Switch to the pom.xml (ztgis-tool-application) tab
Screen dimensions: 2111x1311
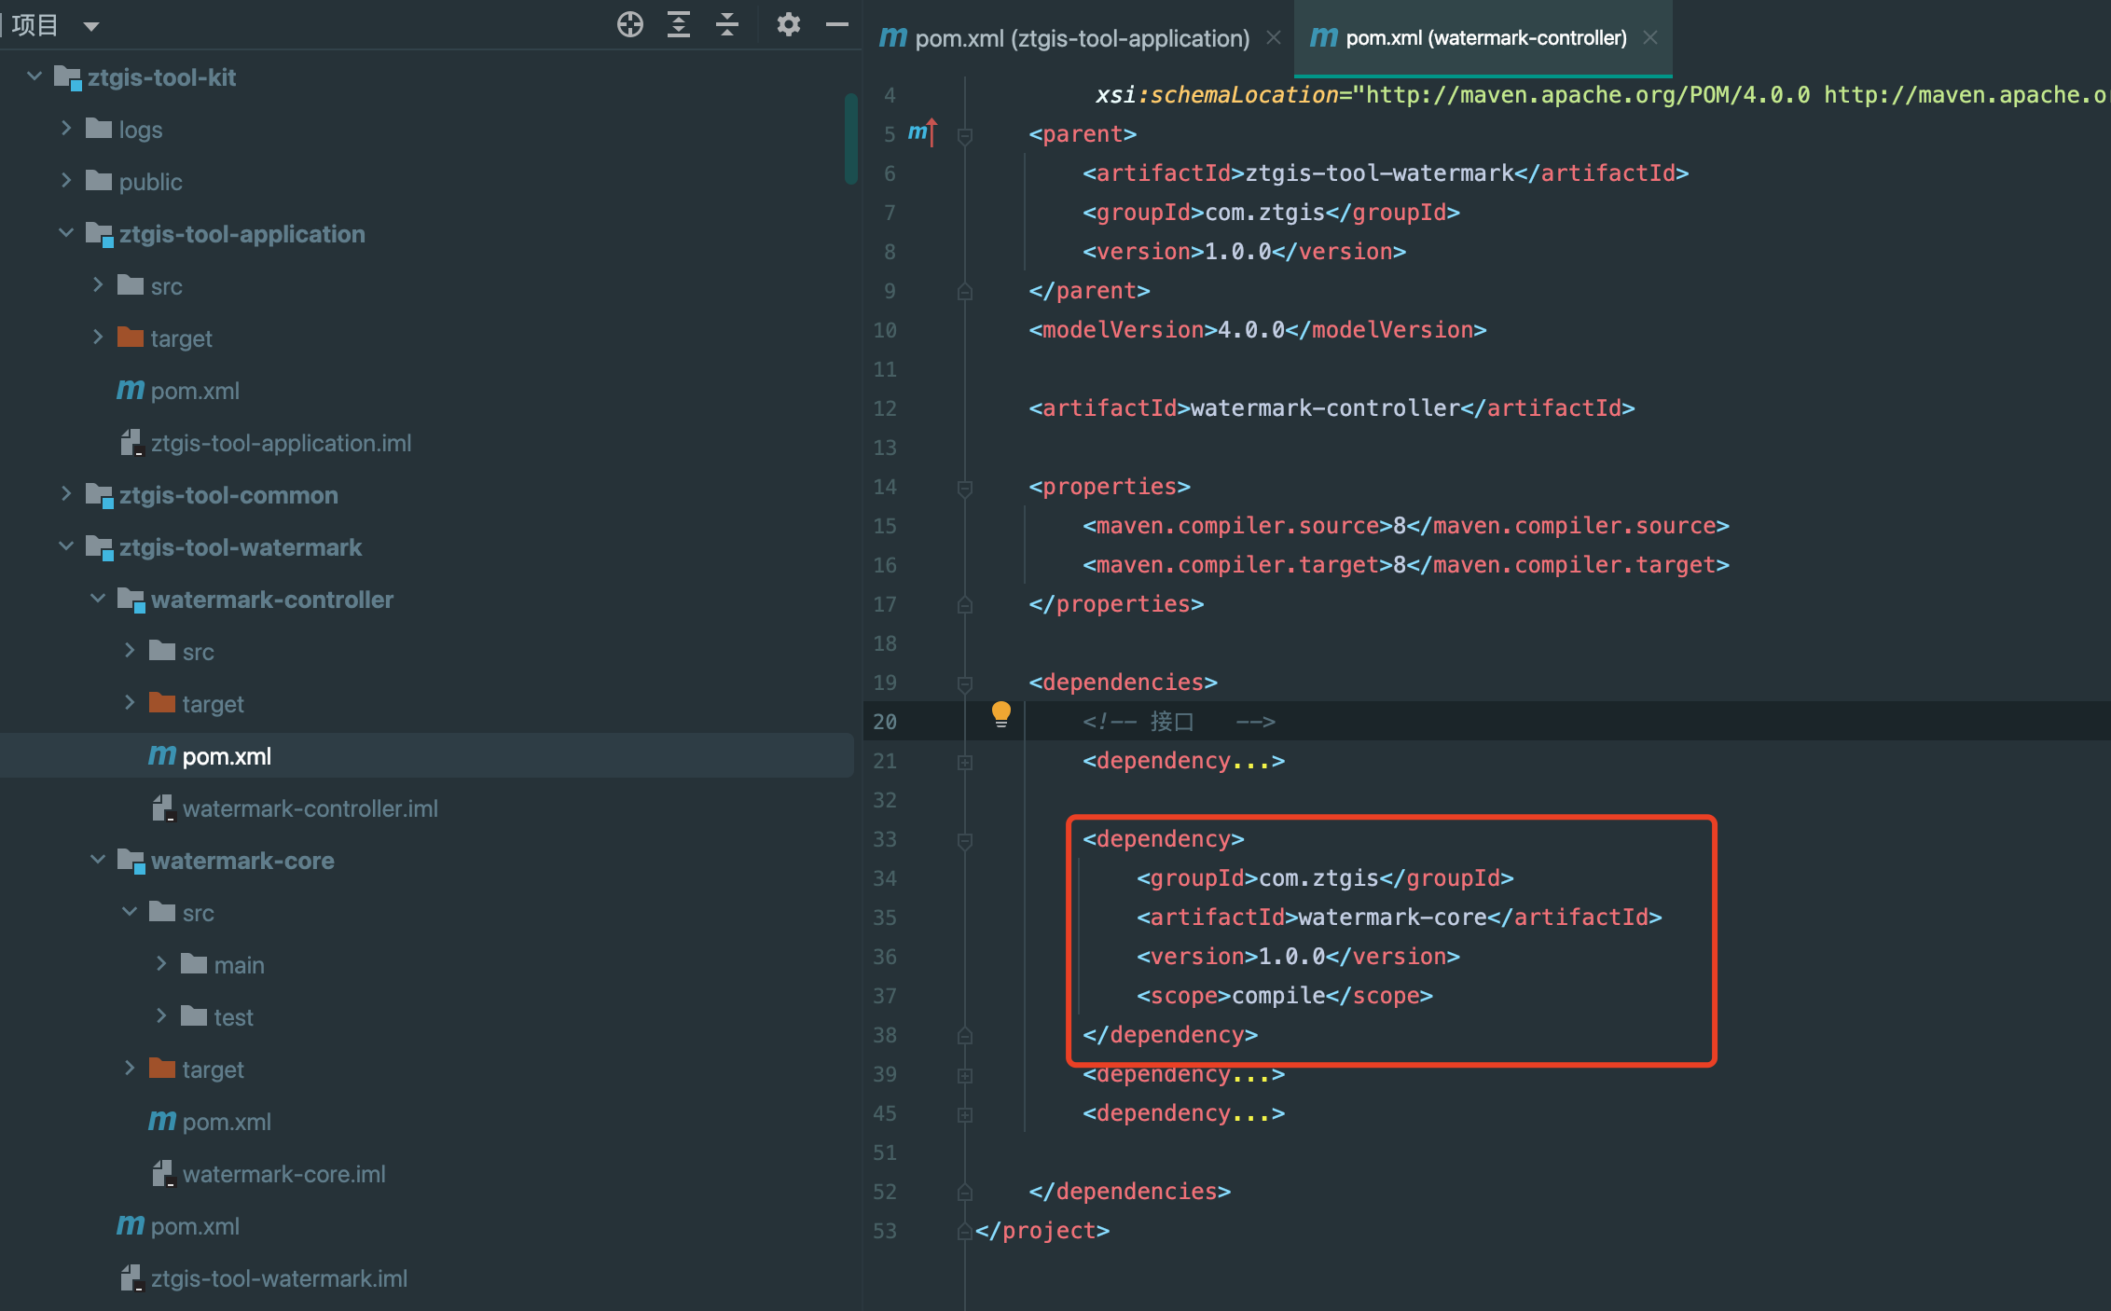[x=1081, y=38]
